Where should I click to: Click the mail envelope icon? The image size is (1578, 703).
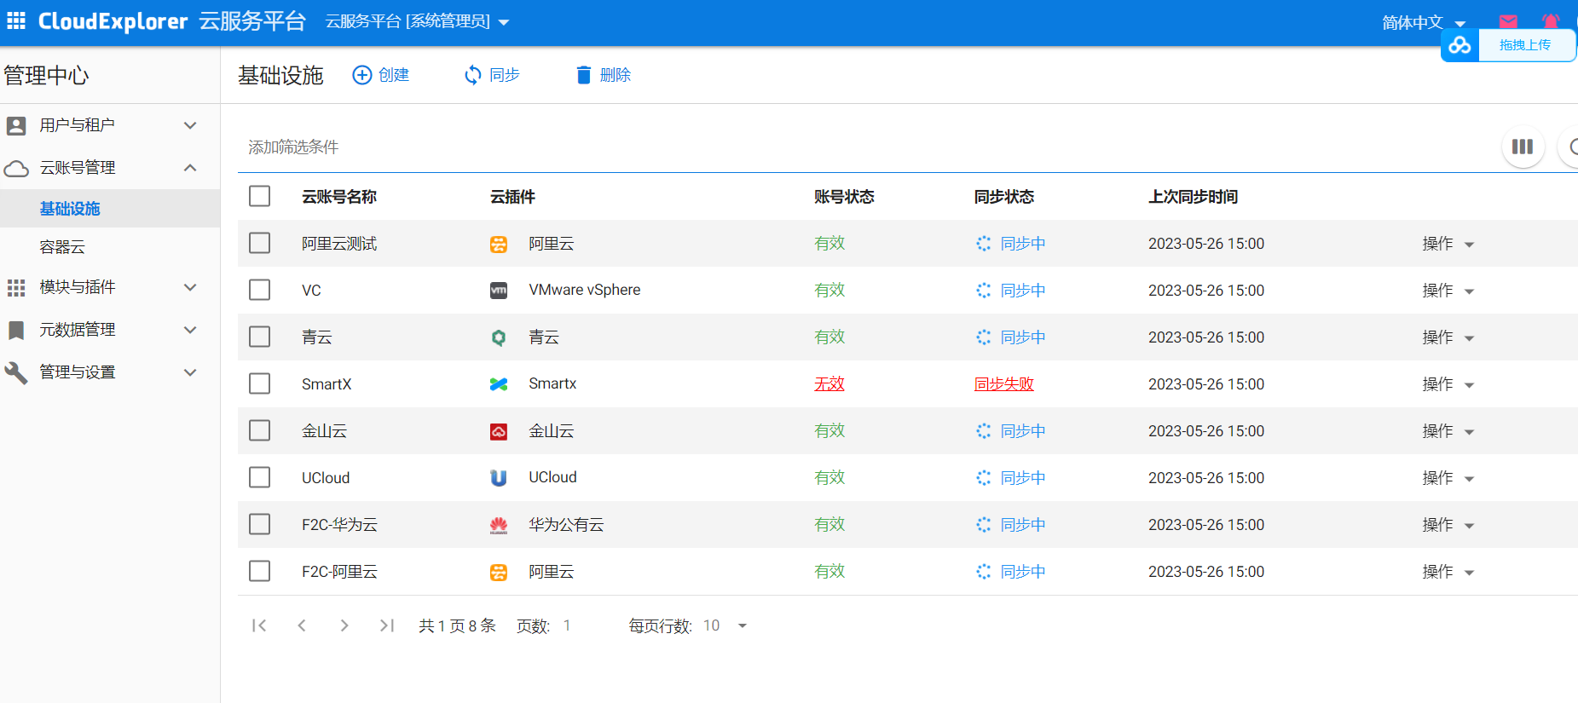[x=1508, y=21]
